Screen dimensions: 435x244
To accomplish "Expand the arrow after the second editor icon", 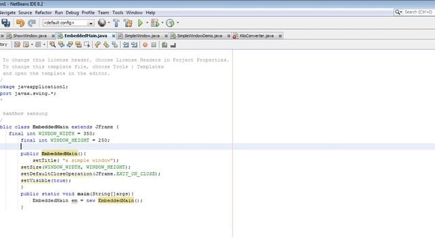I will tap(32, 45).
